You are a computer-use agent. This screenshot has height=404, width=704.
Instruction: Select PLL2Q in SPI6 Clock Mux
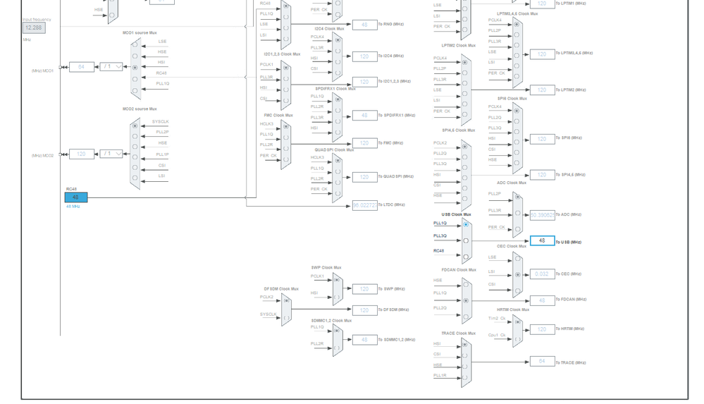pyautogui.click(x=517, y=121)
